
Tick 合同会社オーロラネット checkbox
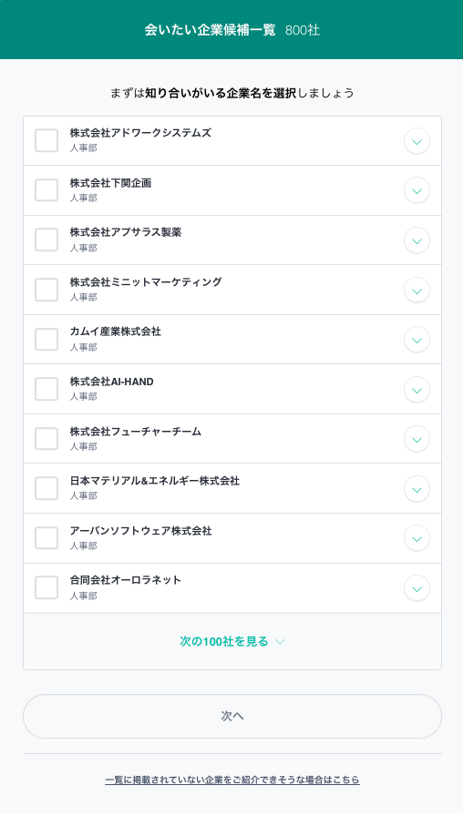(x=46, y=588)
